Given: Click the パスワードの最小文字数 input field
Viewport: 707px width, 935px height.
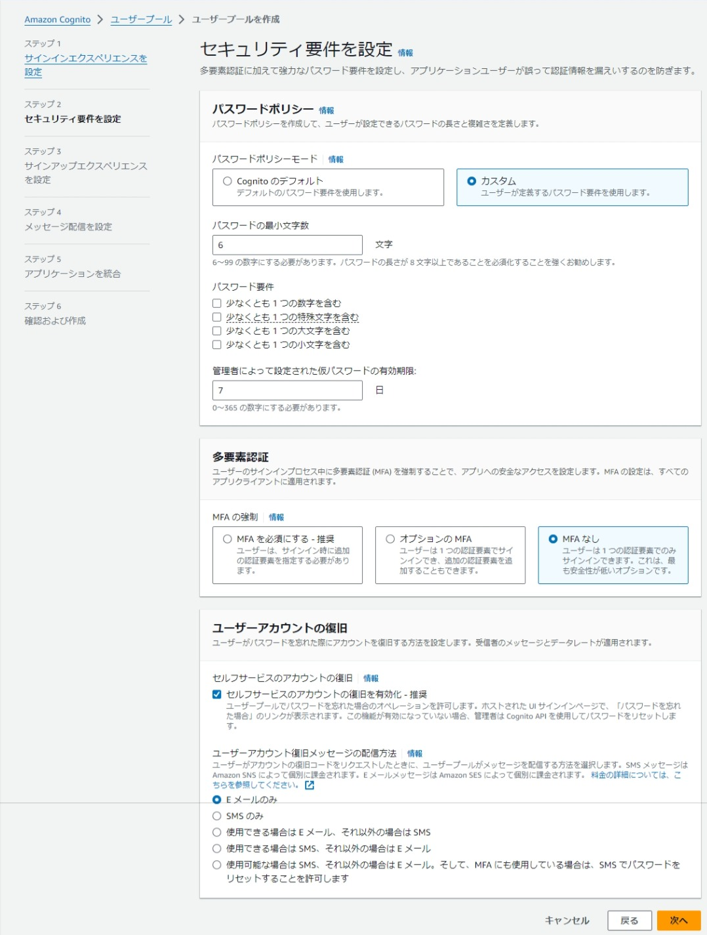Looking at the screenshot, I should [x=287, y=245].
